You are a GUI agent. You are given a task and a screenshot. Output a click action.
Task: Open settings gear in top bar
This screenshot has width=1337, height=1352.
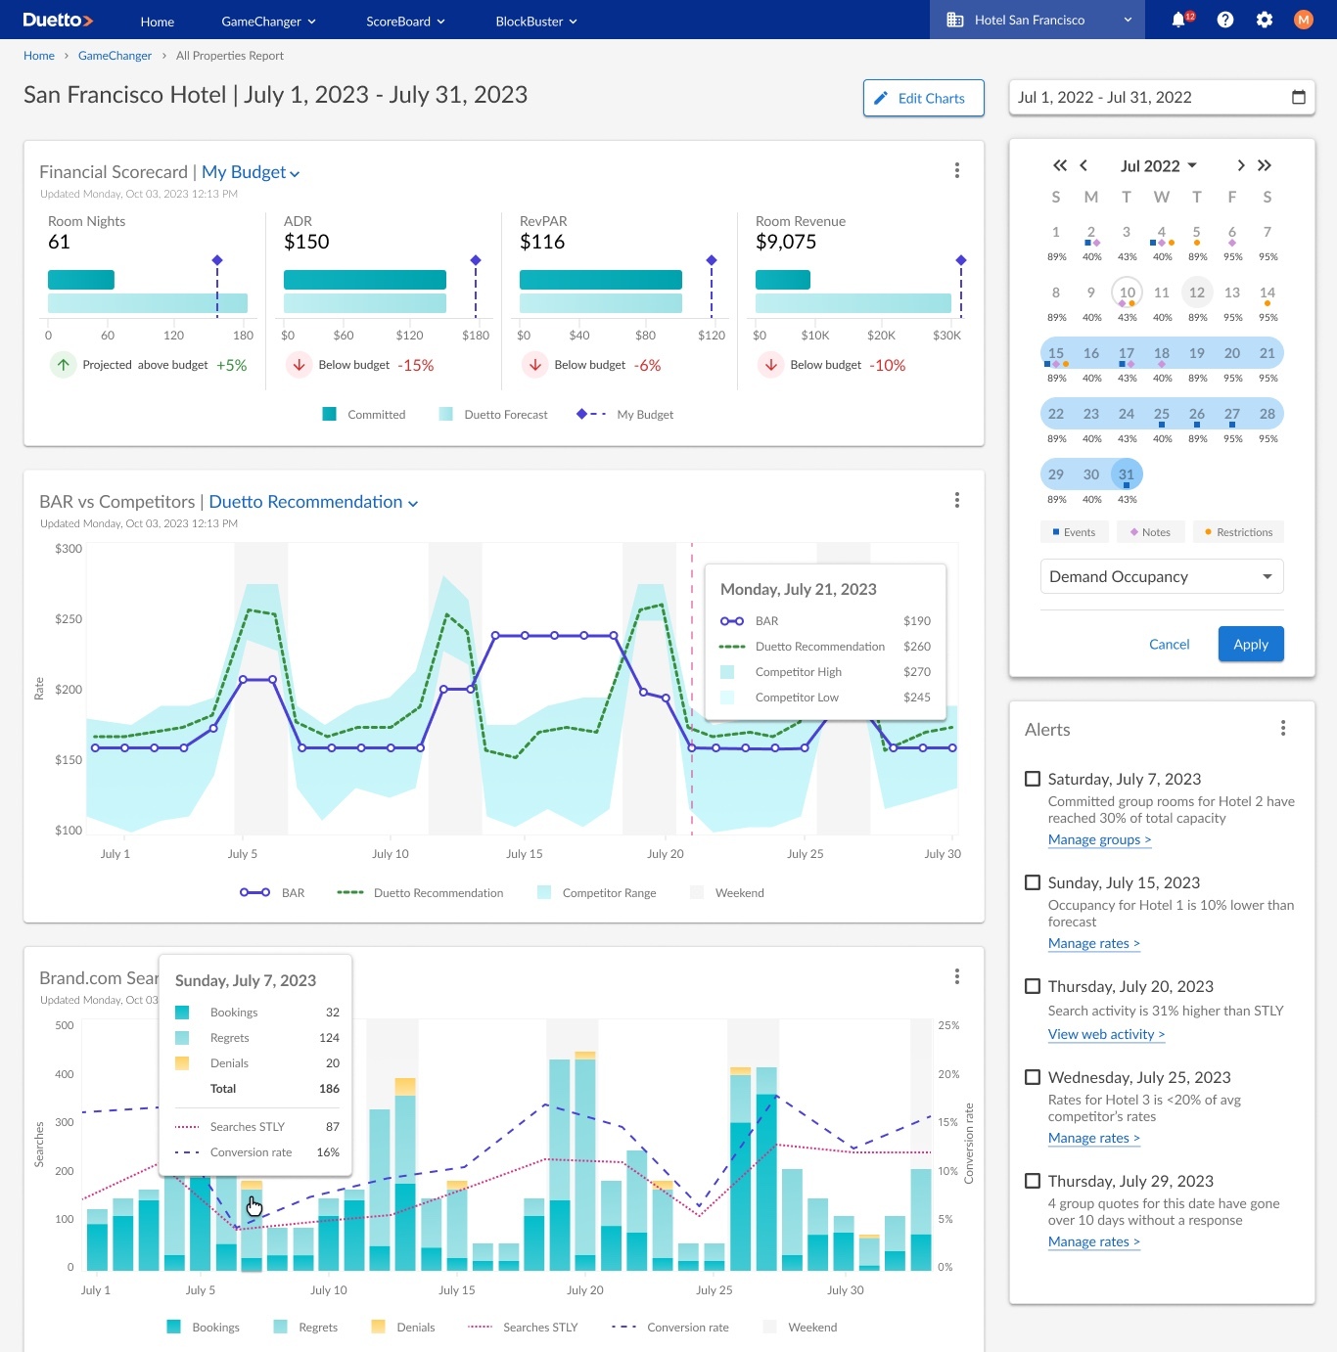(1264, 20)
